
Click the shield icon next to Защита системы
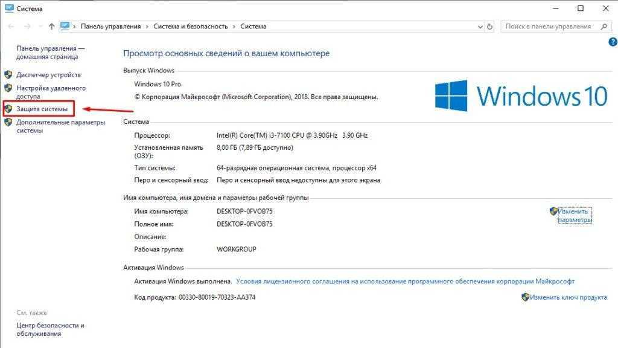pyautogui.click(x=8, y=109)
